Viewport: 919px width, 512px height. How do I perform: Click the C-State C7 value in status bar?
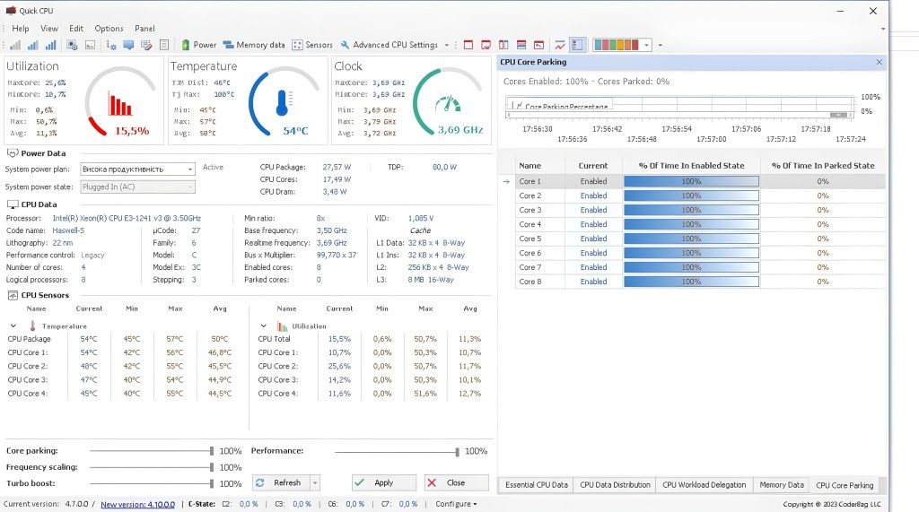[408, 504]
